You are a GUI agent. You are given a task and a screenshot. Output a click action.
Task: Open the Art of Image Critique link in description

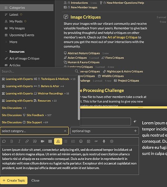pyautogui.click(x=123, y=37)
